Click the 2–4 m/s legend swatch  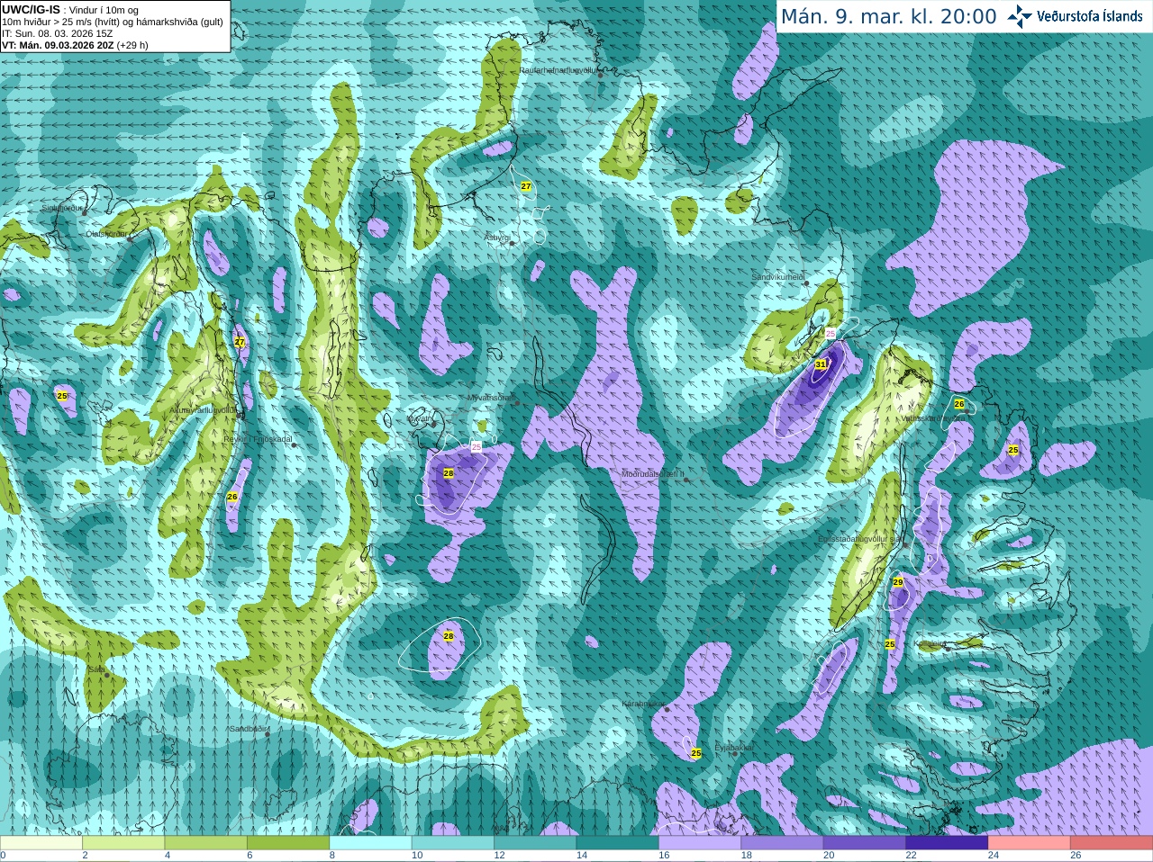pos(123,842)
